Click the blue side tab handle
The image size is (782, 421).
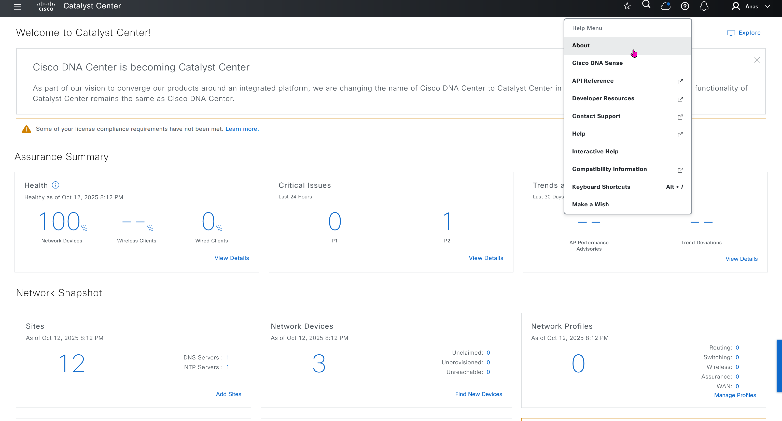779,366
